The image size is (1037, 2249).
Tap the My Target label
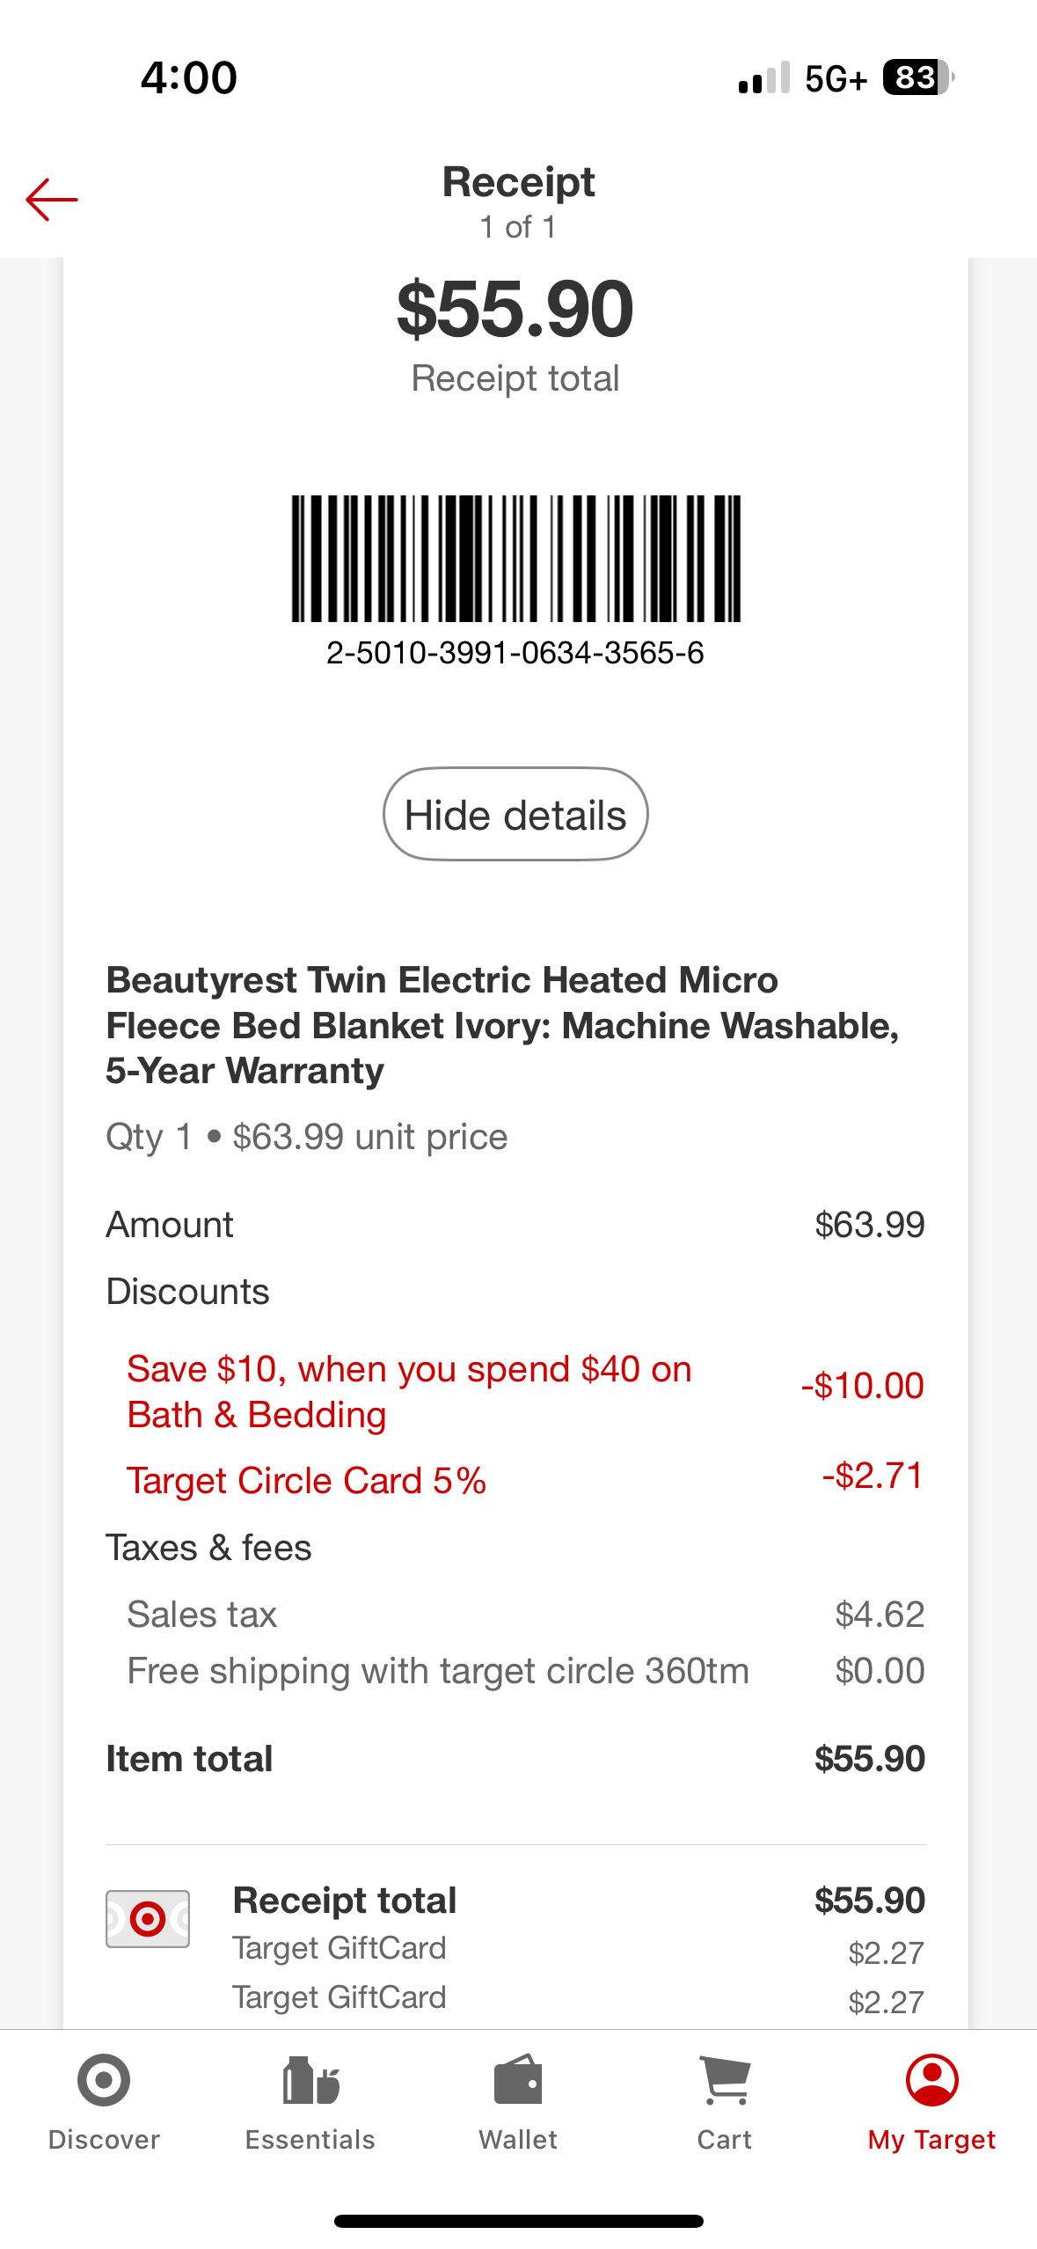coord(932,2139)
